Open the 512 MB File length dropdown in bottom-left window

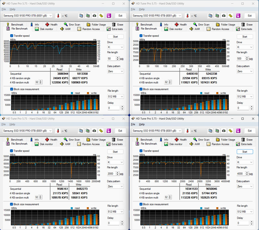tap(115, 211)
